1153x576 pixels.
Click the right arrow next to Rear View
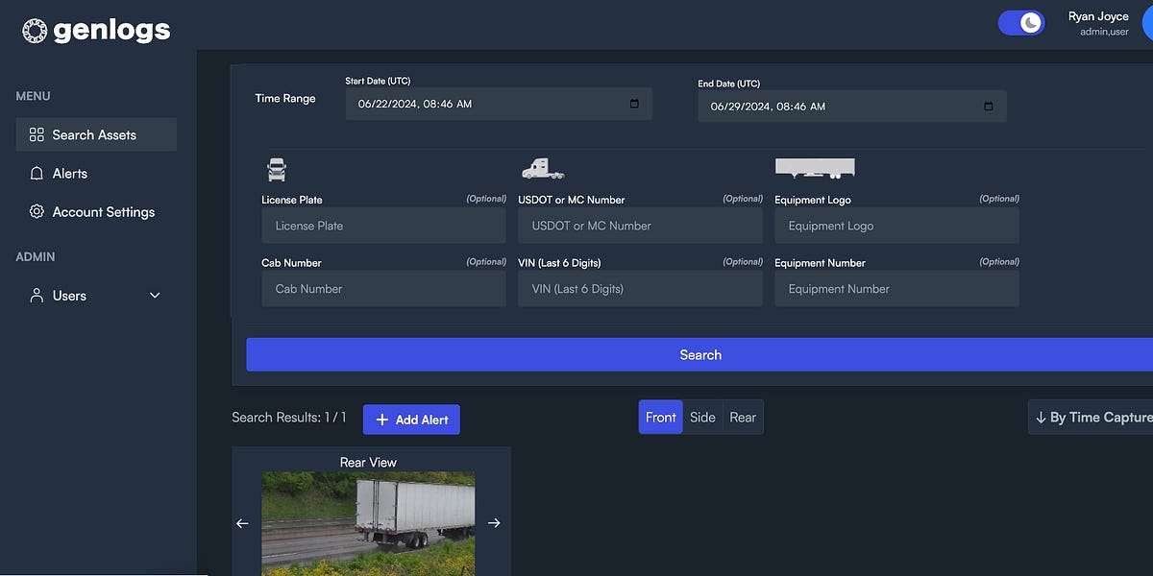click(x=494, y=522)
